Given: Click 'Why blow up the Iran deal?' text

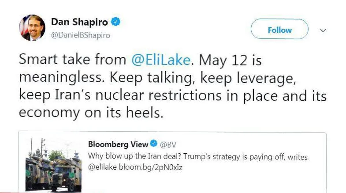Looking at the screenshot, I should pos(134,156).
